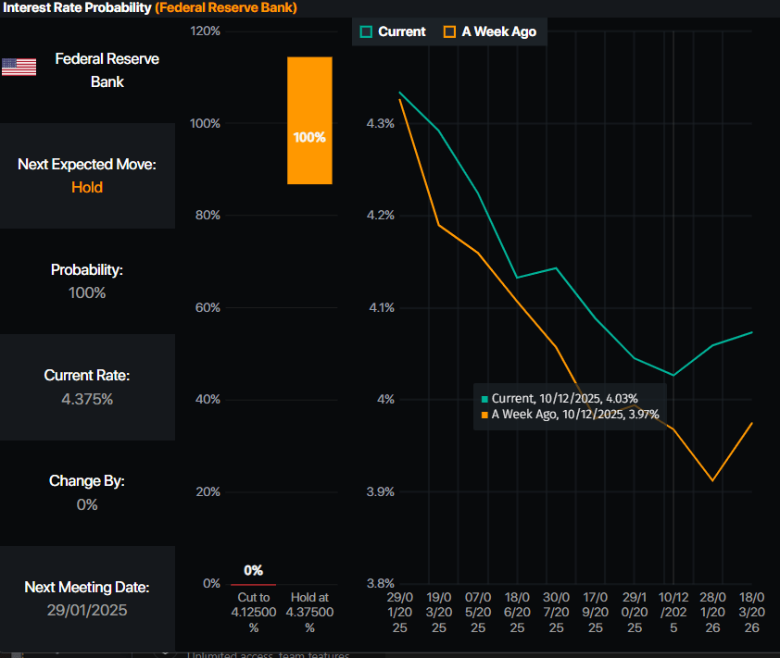Toggle the Current series legend checkbox
This screenshot has height=658, width=780.
(367, 31)
